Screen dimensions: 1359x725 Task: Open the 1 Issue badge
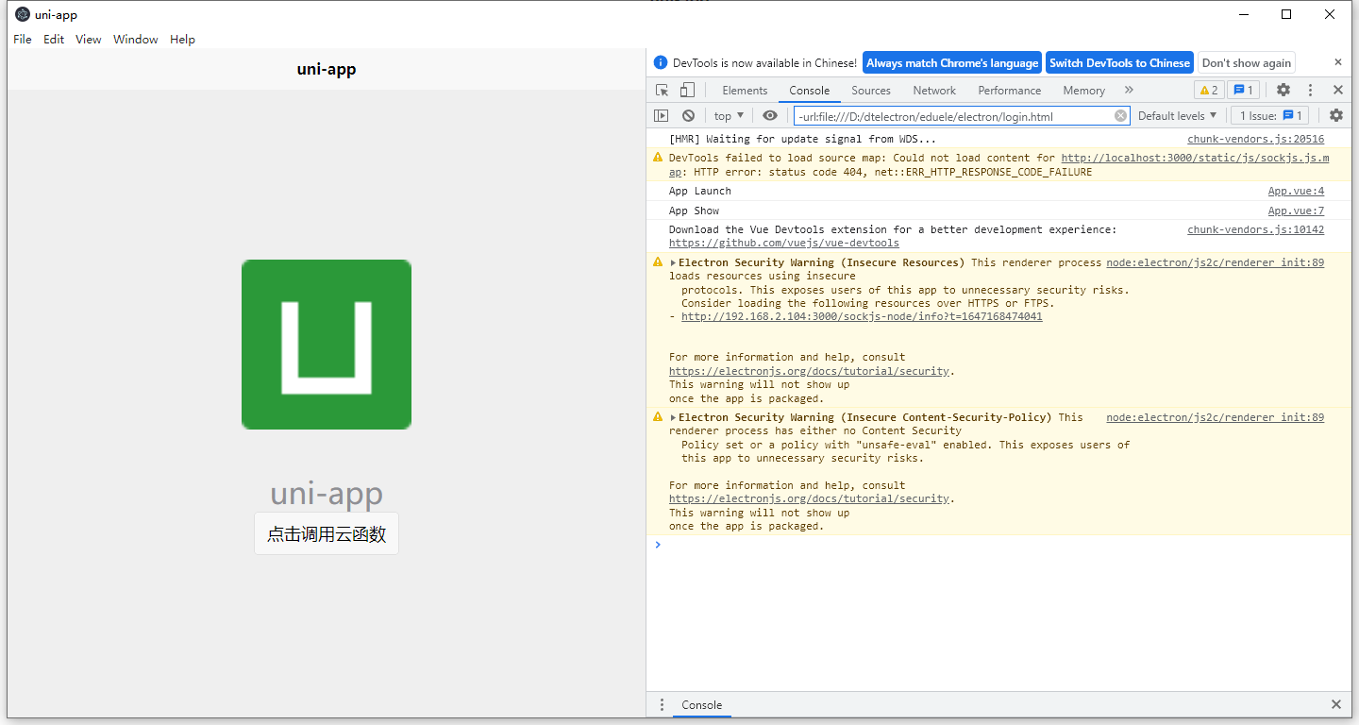click(1270, 116)
